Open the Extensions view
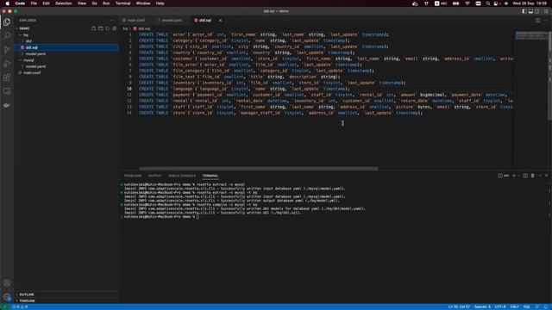This screenshot has height=310, width=552. click(7, 77)
